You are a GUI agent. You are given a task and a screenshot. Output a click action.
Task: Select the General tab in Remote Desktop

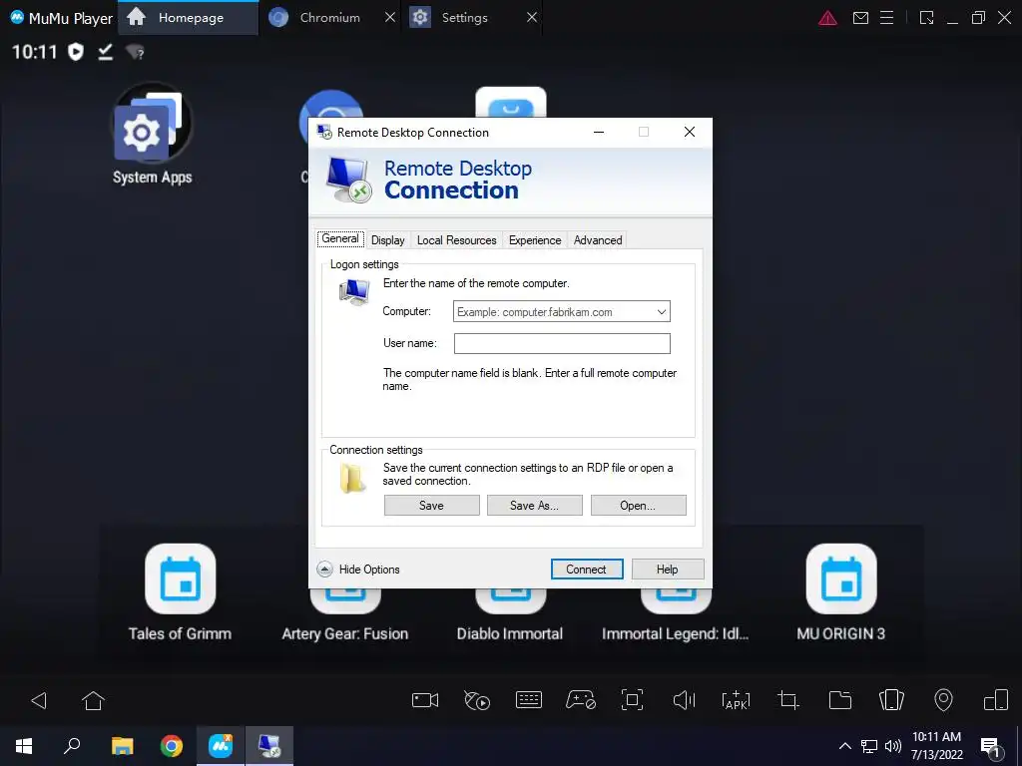click(340, 239)
